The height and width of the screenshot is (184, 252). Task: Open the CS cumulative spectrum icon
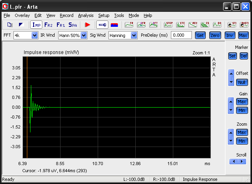point(205,25)
